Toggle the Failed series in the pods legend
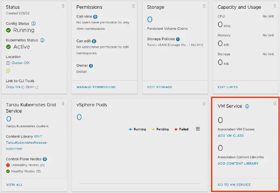280x193 pixels. coord(181,129)
